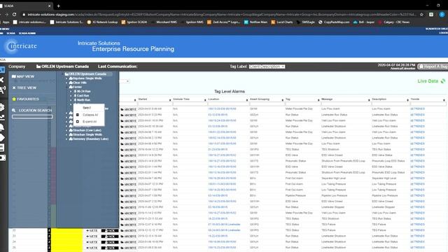
Task: Expand the 06-24 Run tree node
Action: 71,92
